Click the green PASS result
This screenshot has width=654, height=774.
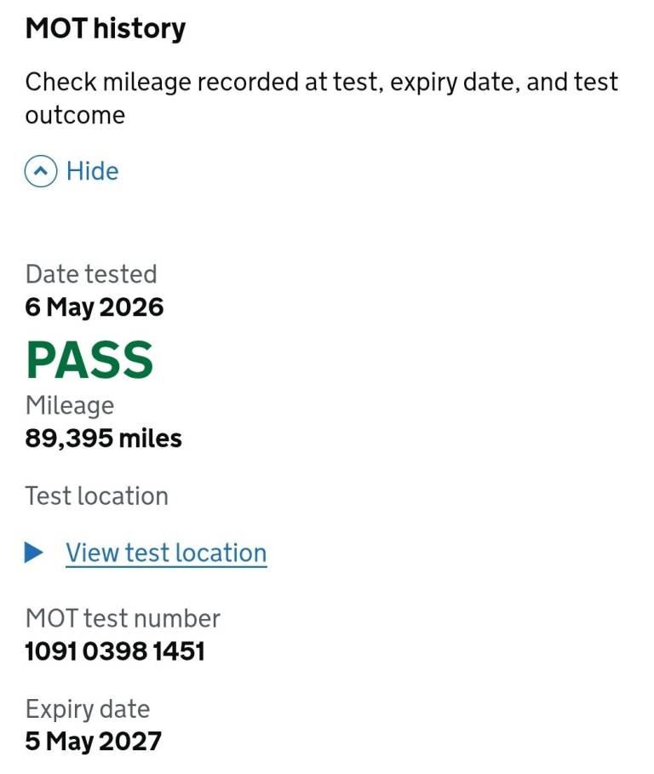[x=89, y=360]
